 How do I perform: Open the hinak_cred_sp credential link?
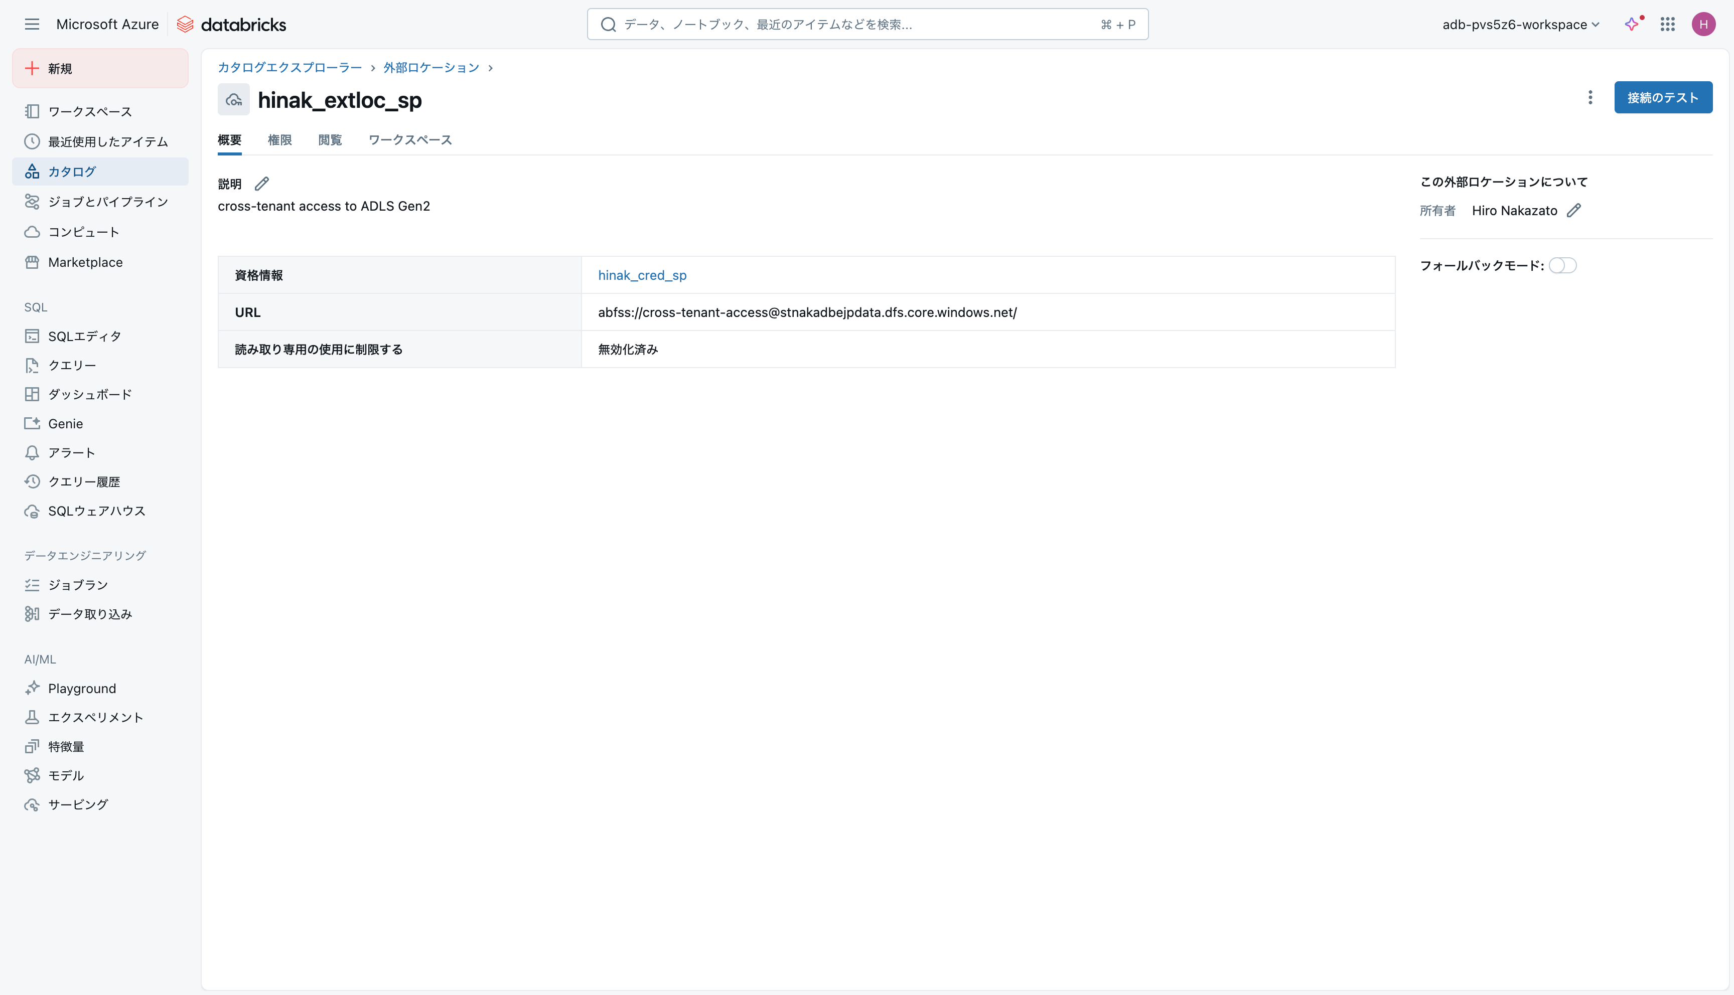tap(642, 275)
